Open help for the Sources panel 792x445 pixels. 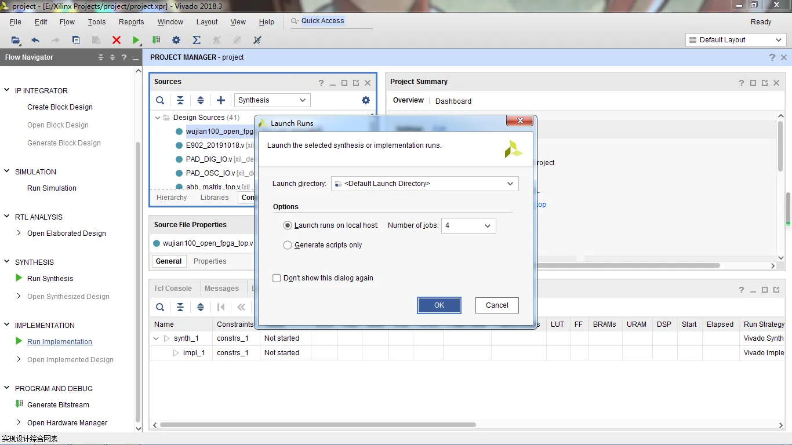(x=321, y=83)
